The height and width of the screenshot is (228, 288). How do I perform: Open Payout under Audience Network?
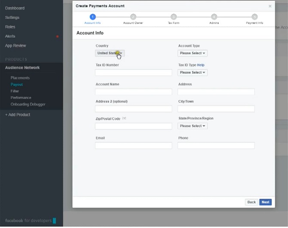click(17, 84)
